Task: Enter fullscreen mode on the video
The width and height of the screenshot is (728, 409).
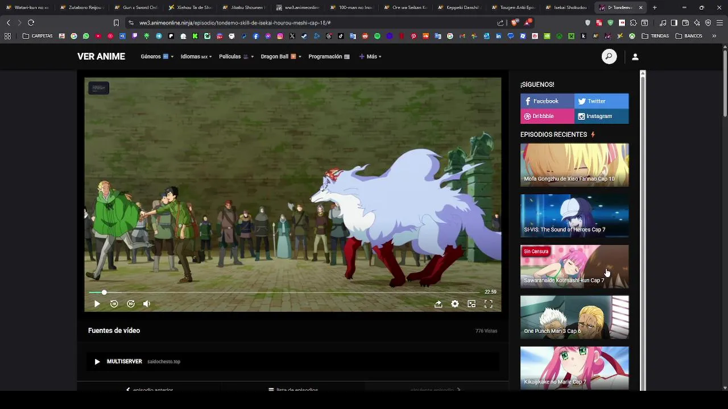Action: click(x=488, y=304)
